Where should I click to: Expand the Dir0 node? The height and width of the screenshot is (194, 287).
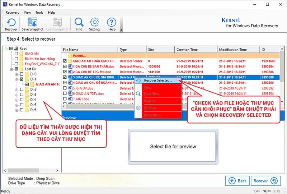click(17, 74)
